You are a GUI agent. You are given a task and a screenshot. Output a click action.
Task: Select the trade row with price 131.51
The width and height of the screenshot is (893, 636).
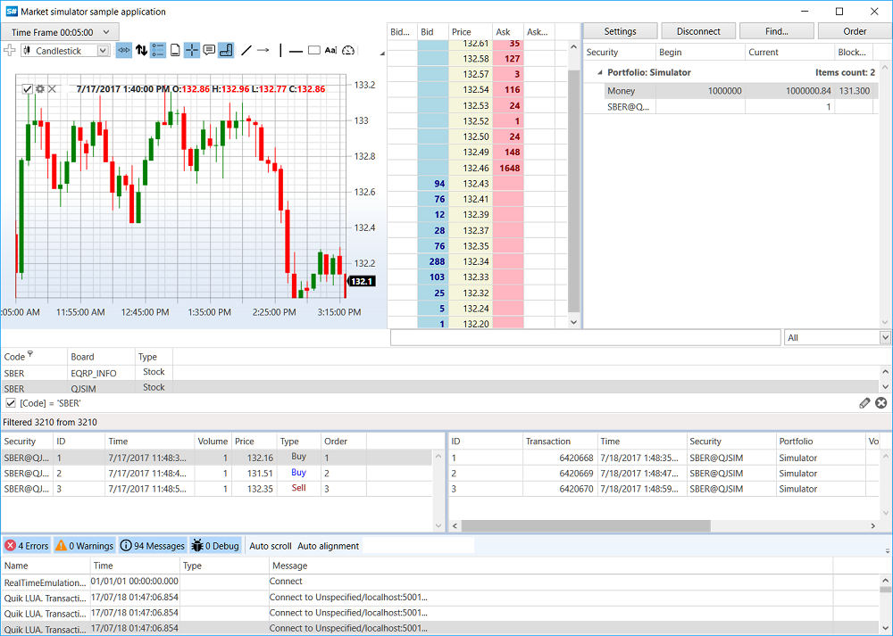click(216, 473)
